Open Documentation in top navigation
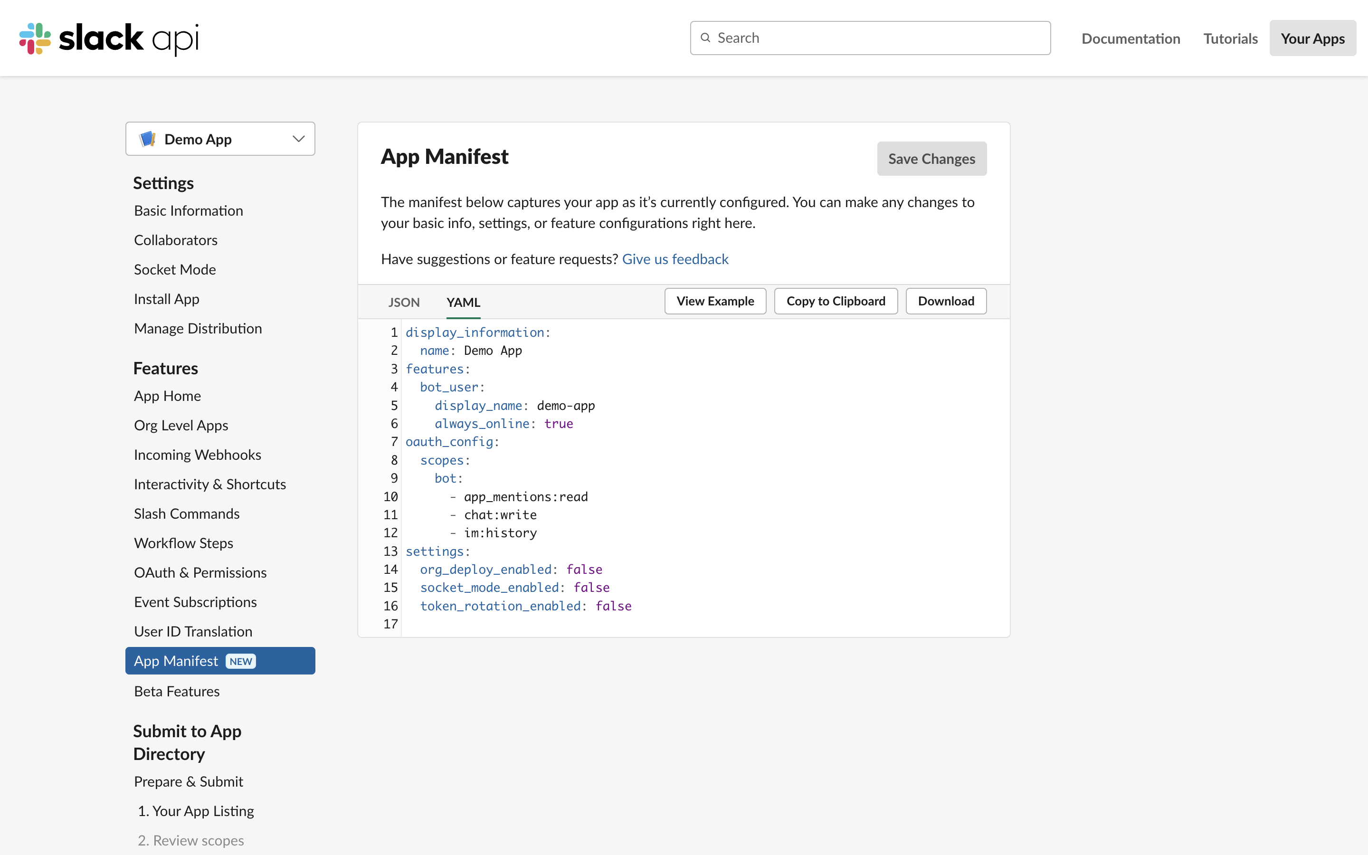 (x=1130, y=38)
